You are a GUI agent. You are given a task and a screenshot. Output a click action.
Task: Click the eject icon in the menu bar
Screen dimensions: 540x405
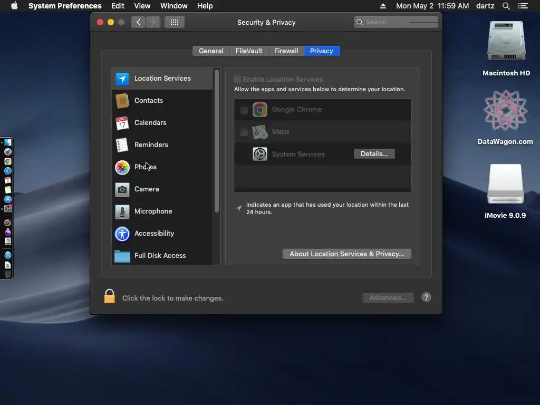[x=383, y=6]
